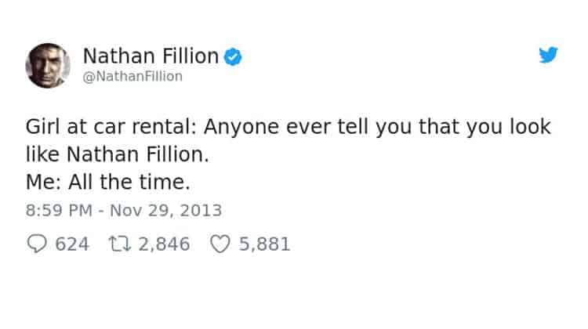Click the Nathan Fillion display name
The width and height of the screenshot is (588, 329).
(151, 56)
